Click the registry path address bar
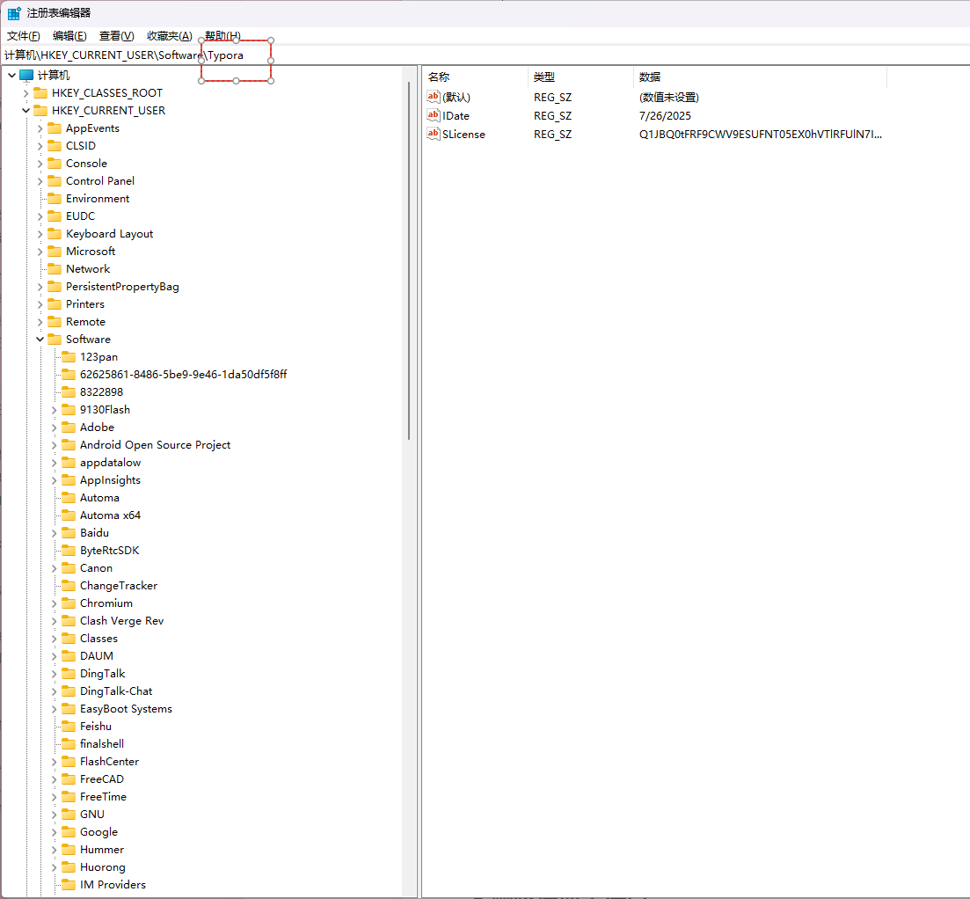The height and width of the screenshot is (899, 970). [528, 55]
